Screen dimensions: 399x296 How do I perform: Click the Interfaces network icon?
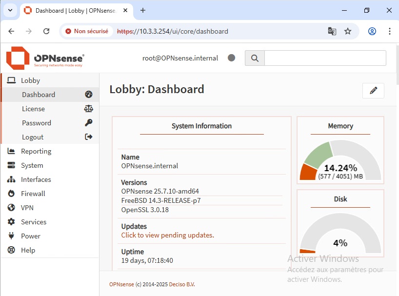[11, 179]
